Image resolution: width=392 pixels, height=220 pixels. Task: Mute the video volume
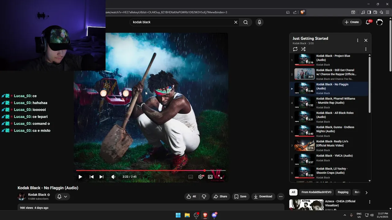113,177
